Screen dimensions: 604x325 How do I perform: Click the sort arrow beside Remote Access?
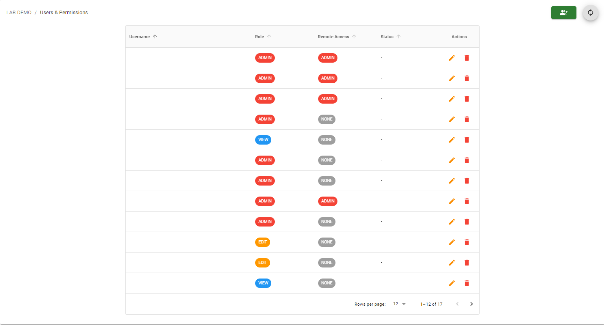coord(354,37)
